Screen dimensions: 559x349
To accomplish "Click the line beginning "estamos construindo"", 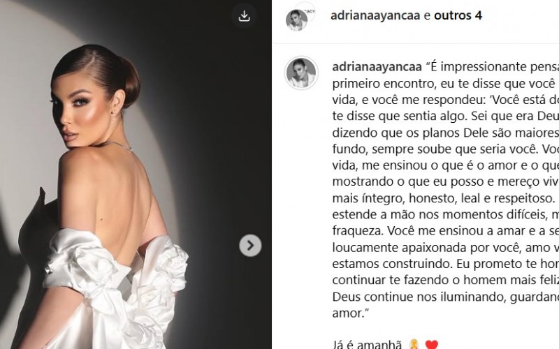I will (x=446, y=264).
